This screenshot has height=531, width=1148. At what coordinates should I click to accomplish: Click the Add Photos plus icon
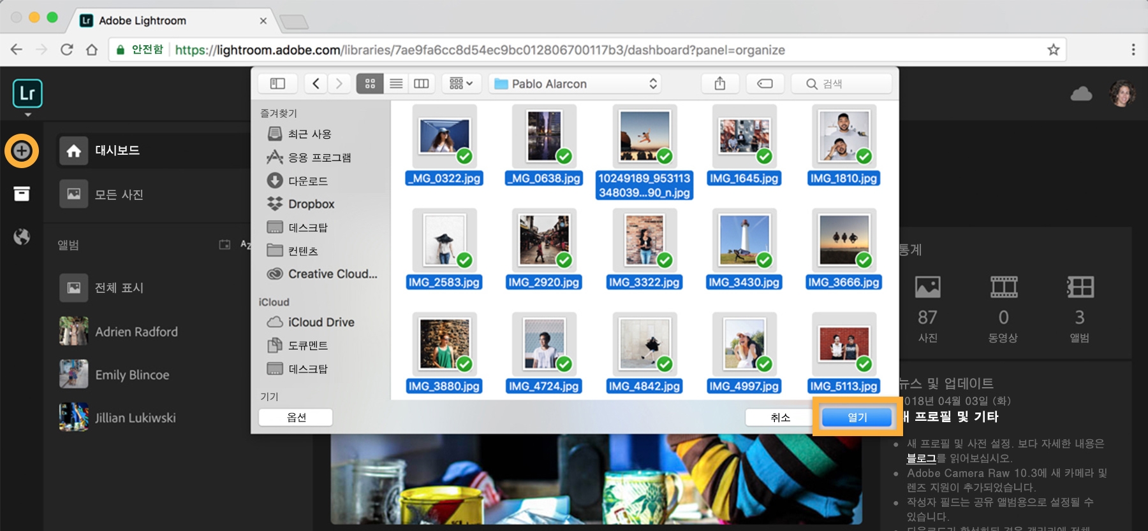(22, 151)
